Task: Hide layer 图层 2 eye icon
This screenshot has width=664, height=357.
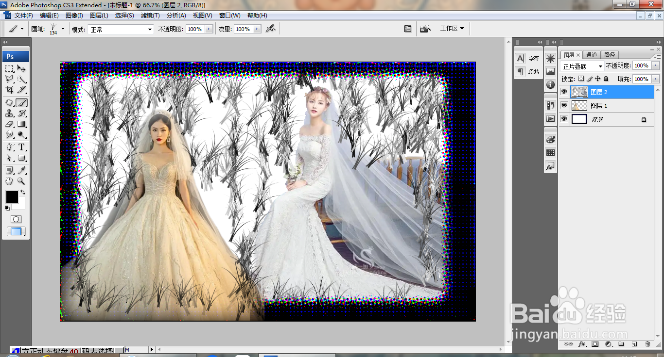Action: (x=564, y=92)
